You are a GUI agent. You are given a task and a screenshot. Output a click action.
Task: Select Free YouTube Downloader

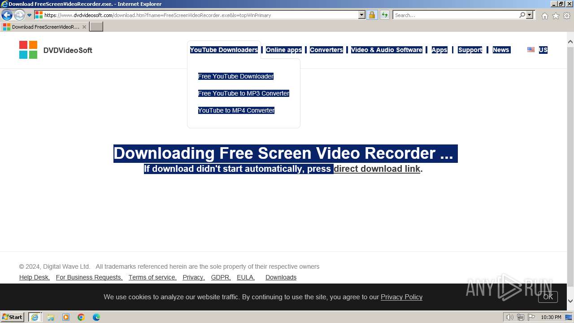point(236,76)
